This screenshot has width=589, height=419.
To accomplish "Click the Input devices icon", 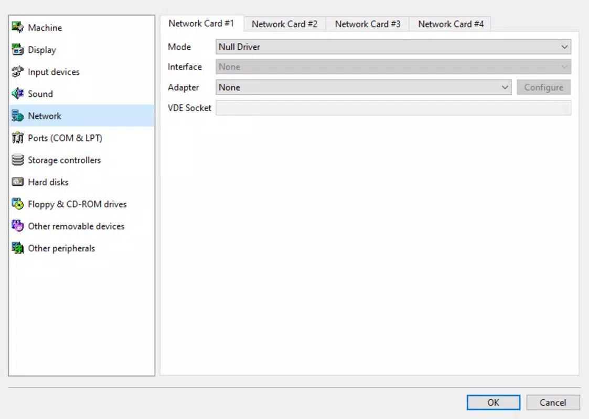I will pyautogui.click(x=18, y=72).
